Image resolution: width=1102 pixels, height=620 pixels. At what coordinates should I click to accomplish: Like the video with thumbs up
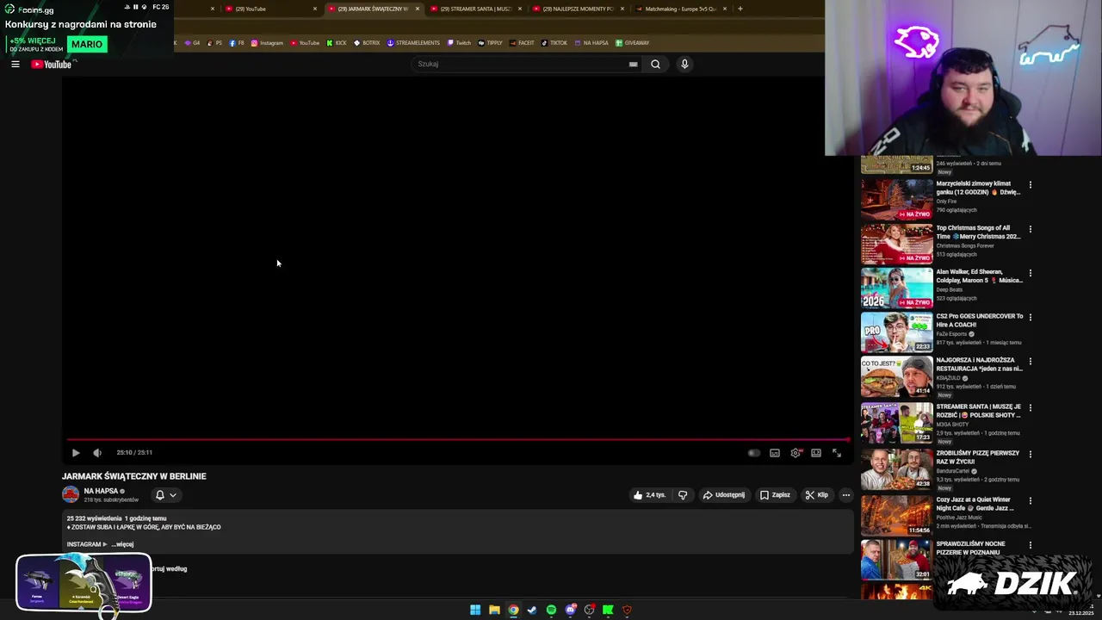click(x=649, y=495)
